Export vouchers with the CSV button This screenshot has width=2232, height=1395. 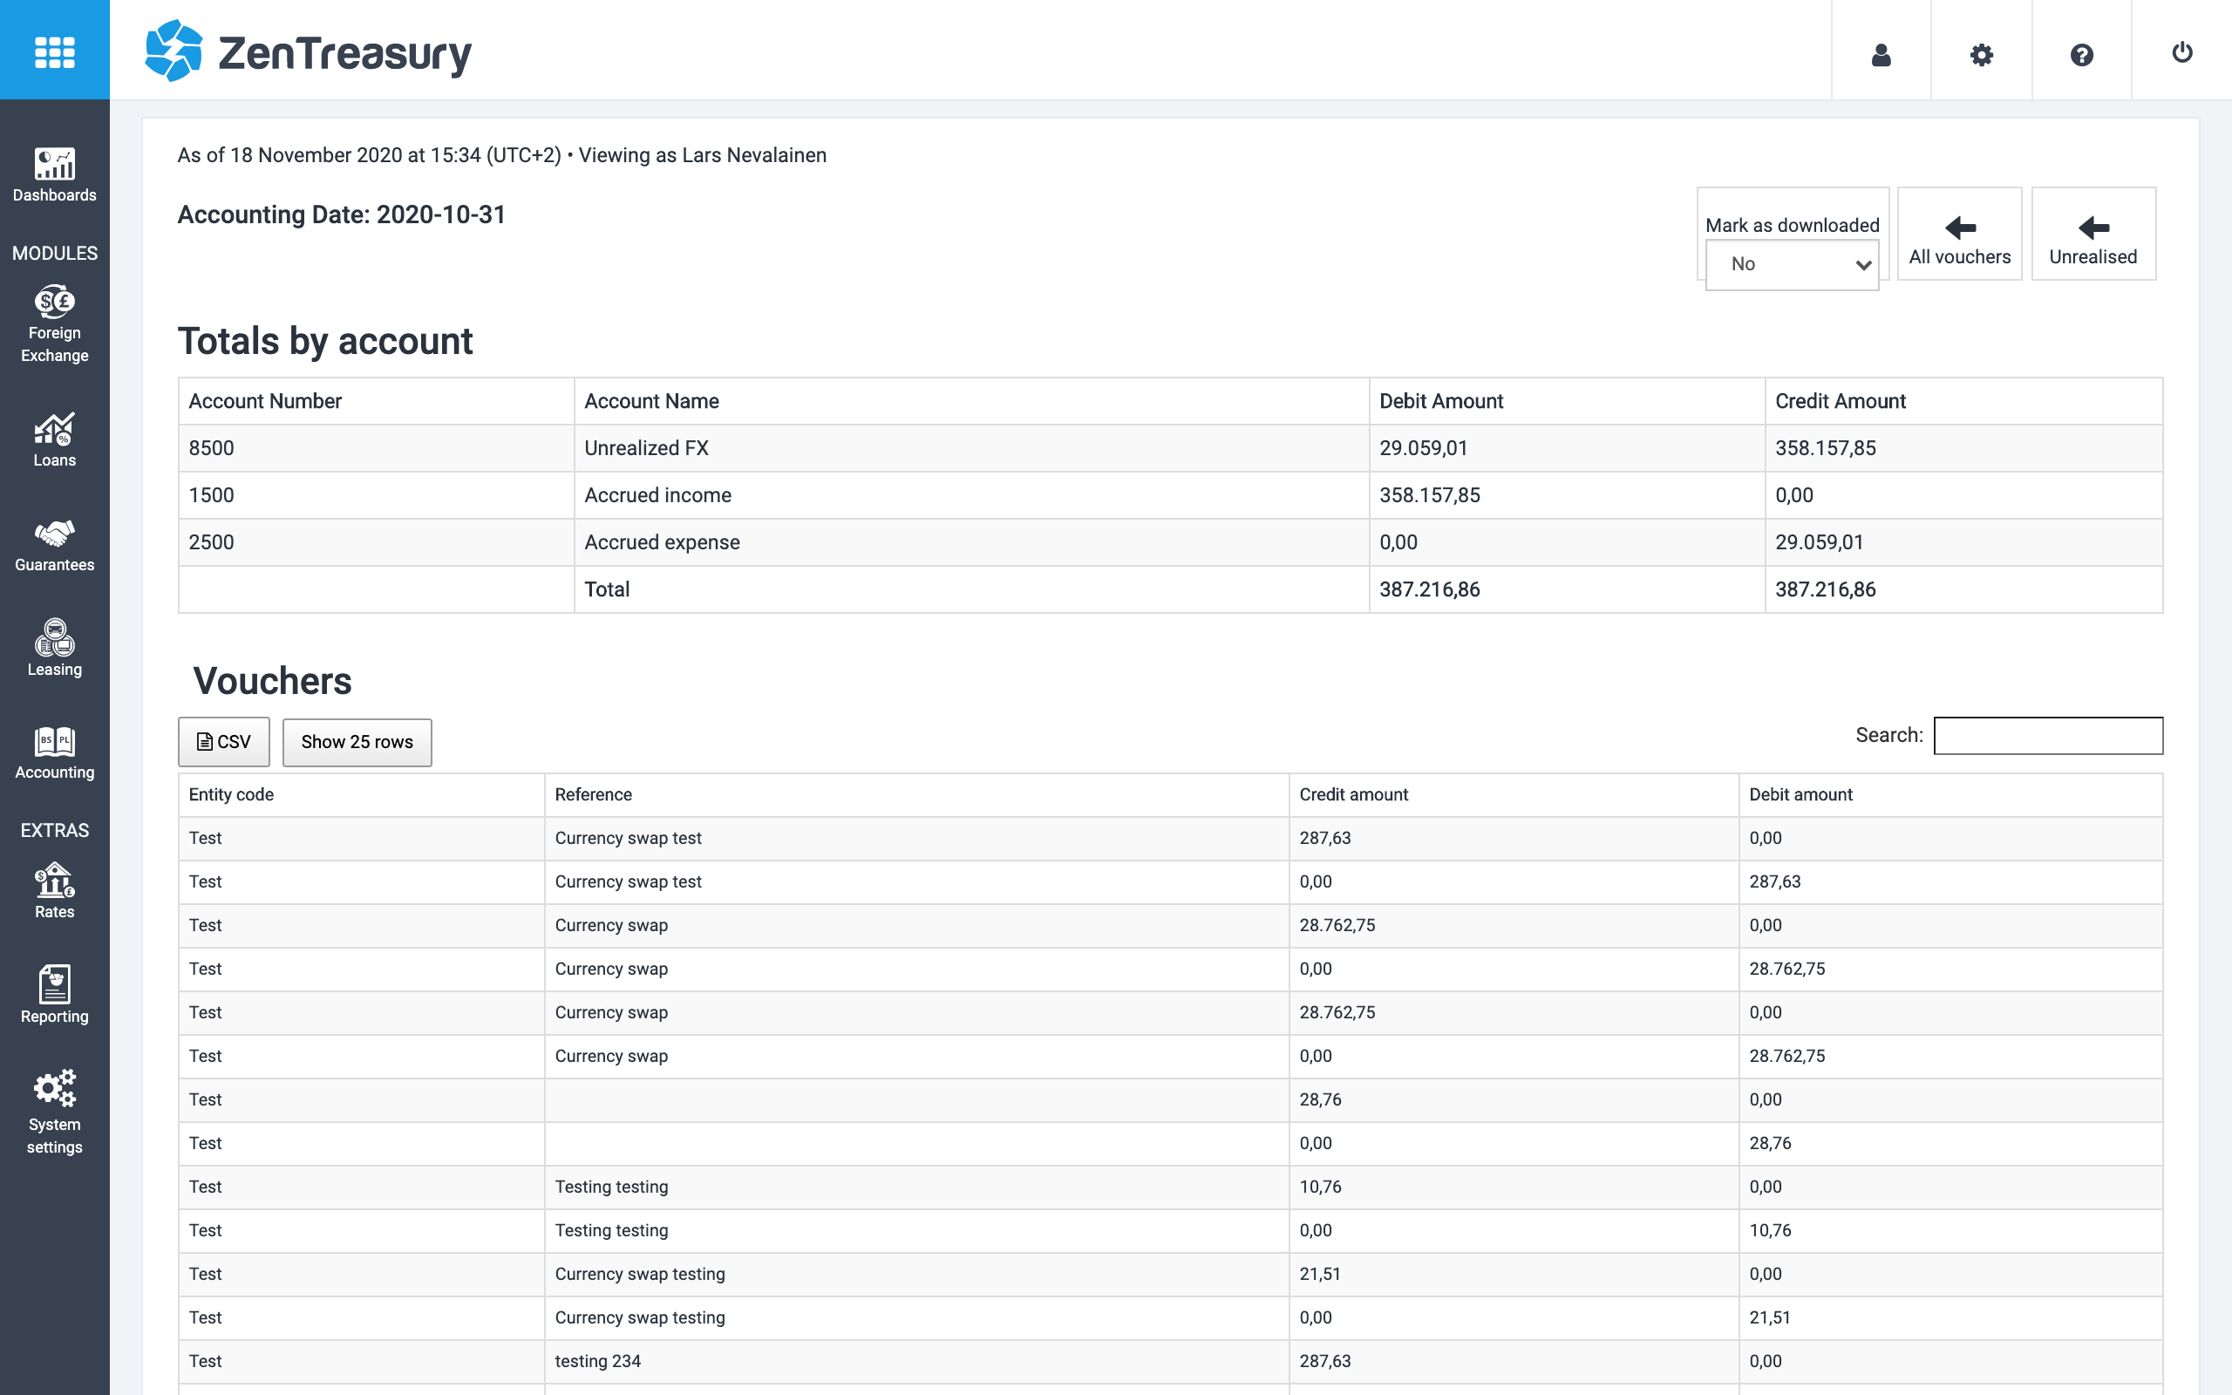(x=224, y=742)
